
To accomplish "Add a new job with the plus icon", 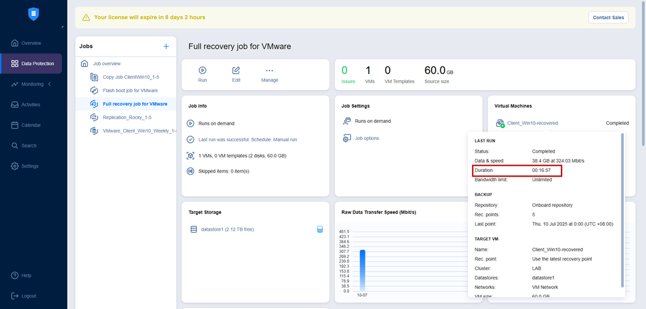I will point(166,47).
